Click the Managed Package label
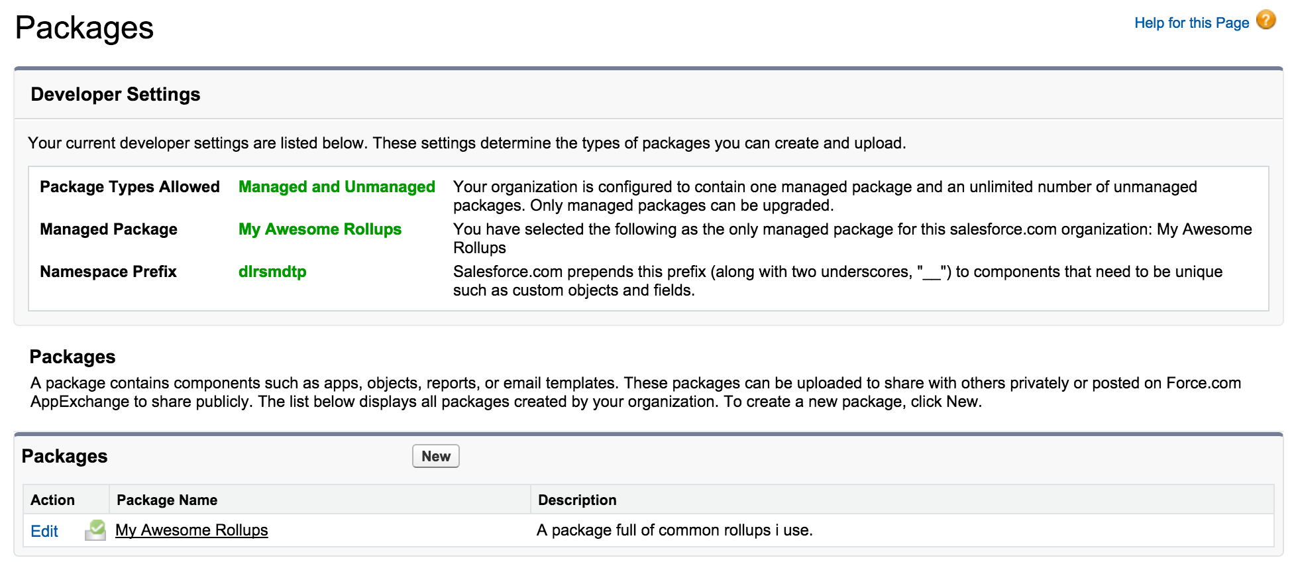 [109, 229]
